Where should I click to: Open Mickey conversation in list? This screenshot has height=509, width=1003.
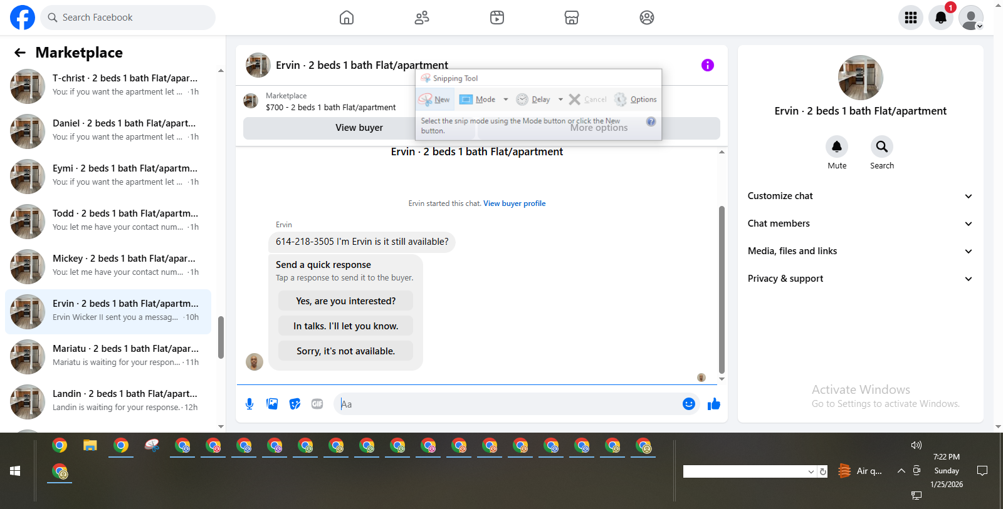[108, 265]
